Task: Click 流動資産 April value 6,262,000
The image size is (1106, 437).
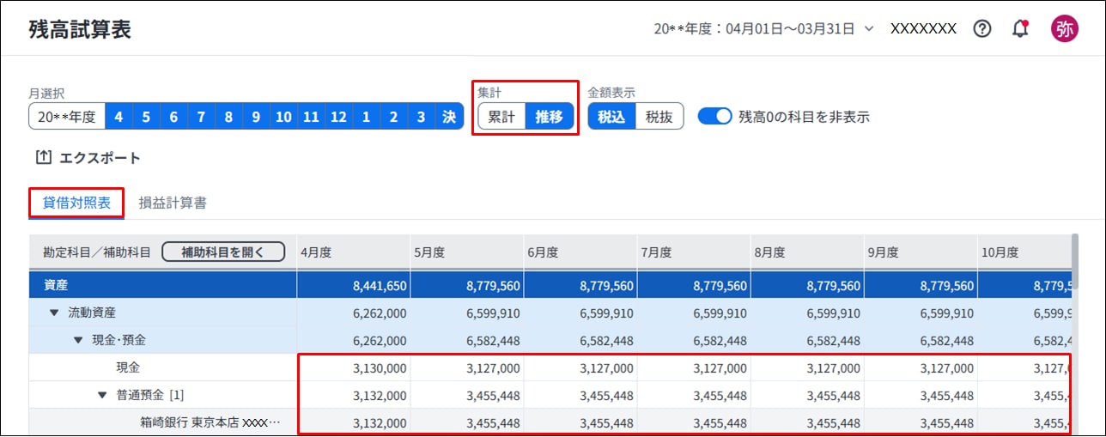Action: coord(380,313)
